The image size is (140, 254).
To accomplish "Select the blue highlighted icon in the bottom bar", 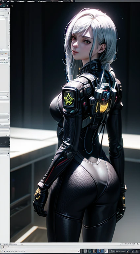I will click(100, 251).
